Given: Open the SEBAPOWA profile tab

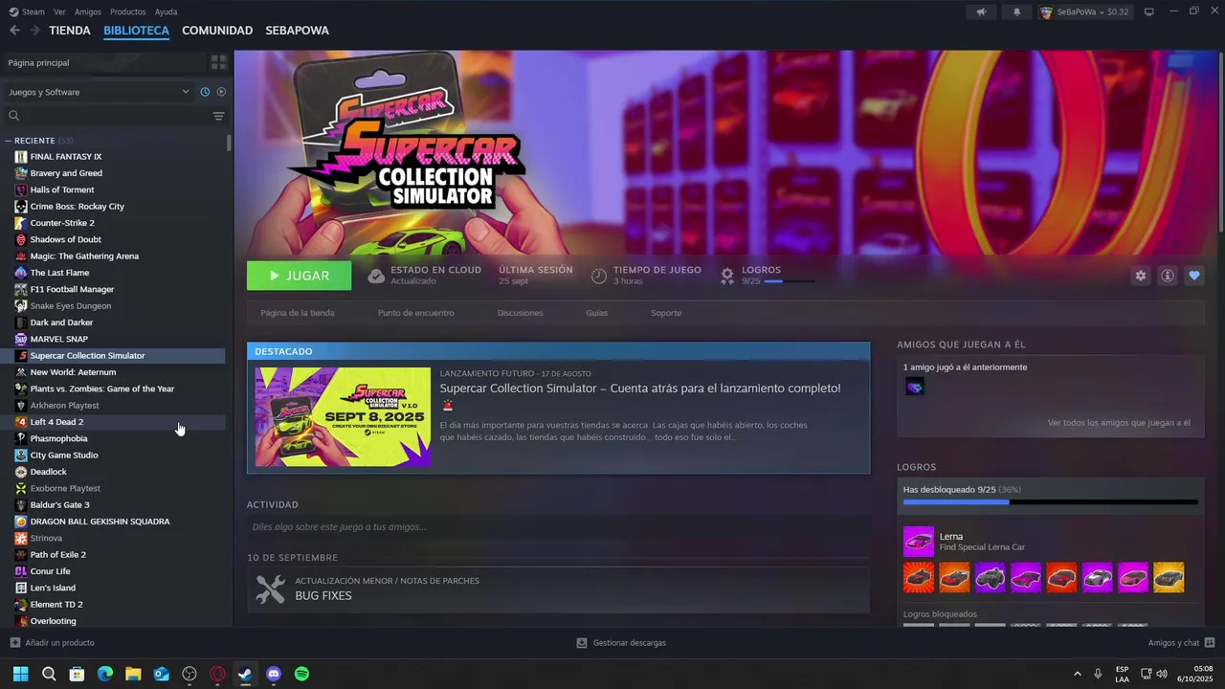Looking at the screenshot, I should coord(298,31).
